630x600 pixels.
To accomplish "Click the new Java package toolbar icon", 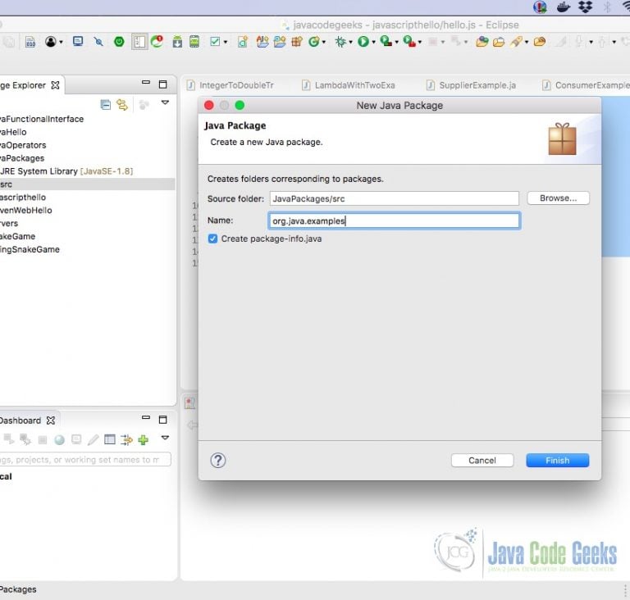I will (297, 42).
